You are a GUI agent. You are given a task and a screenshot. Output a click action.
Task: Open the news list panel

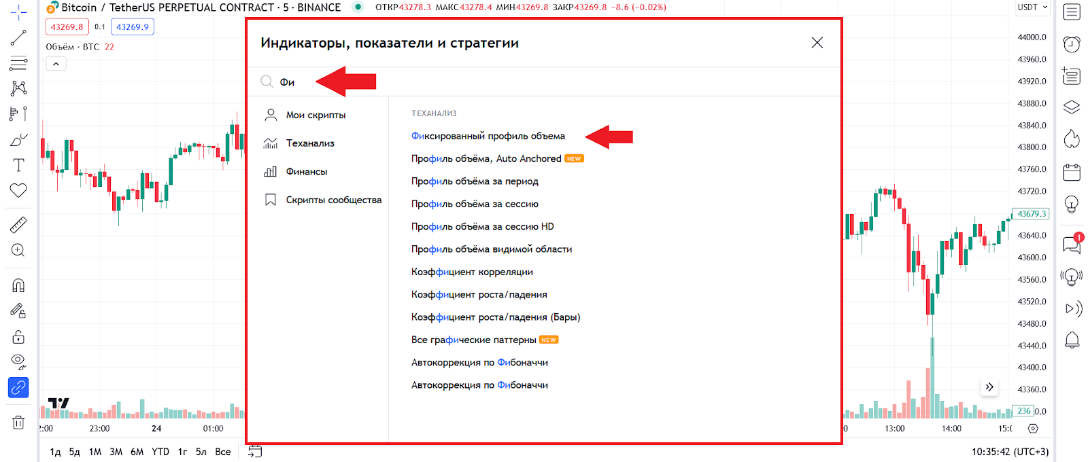pyautogui.click(x=1072, y=75)
